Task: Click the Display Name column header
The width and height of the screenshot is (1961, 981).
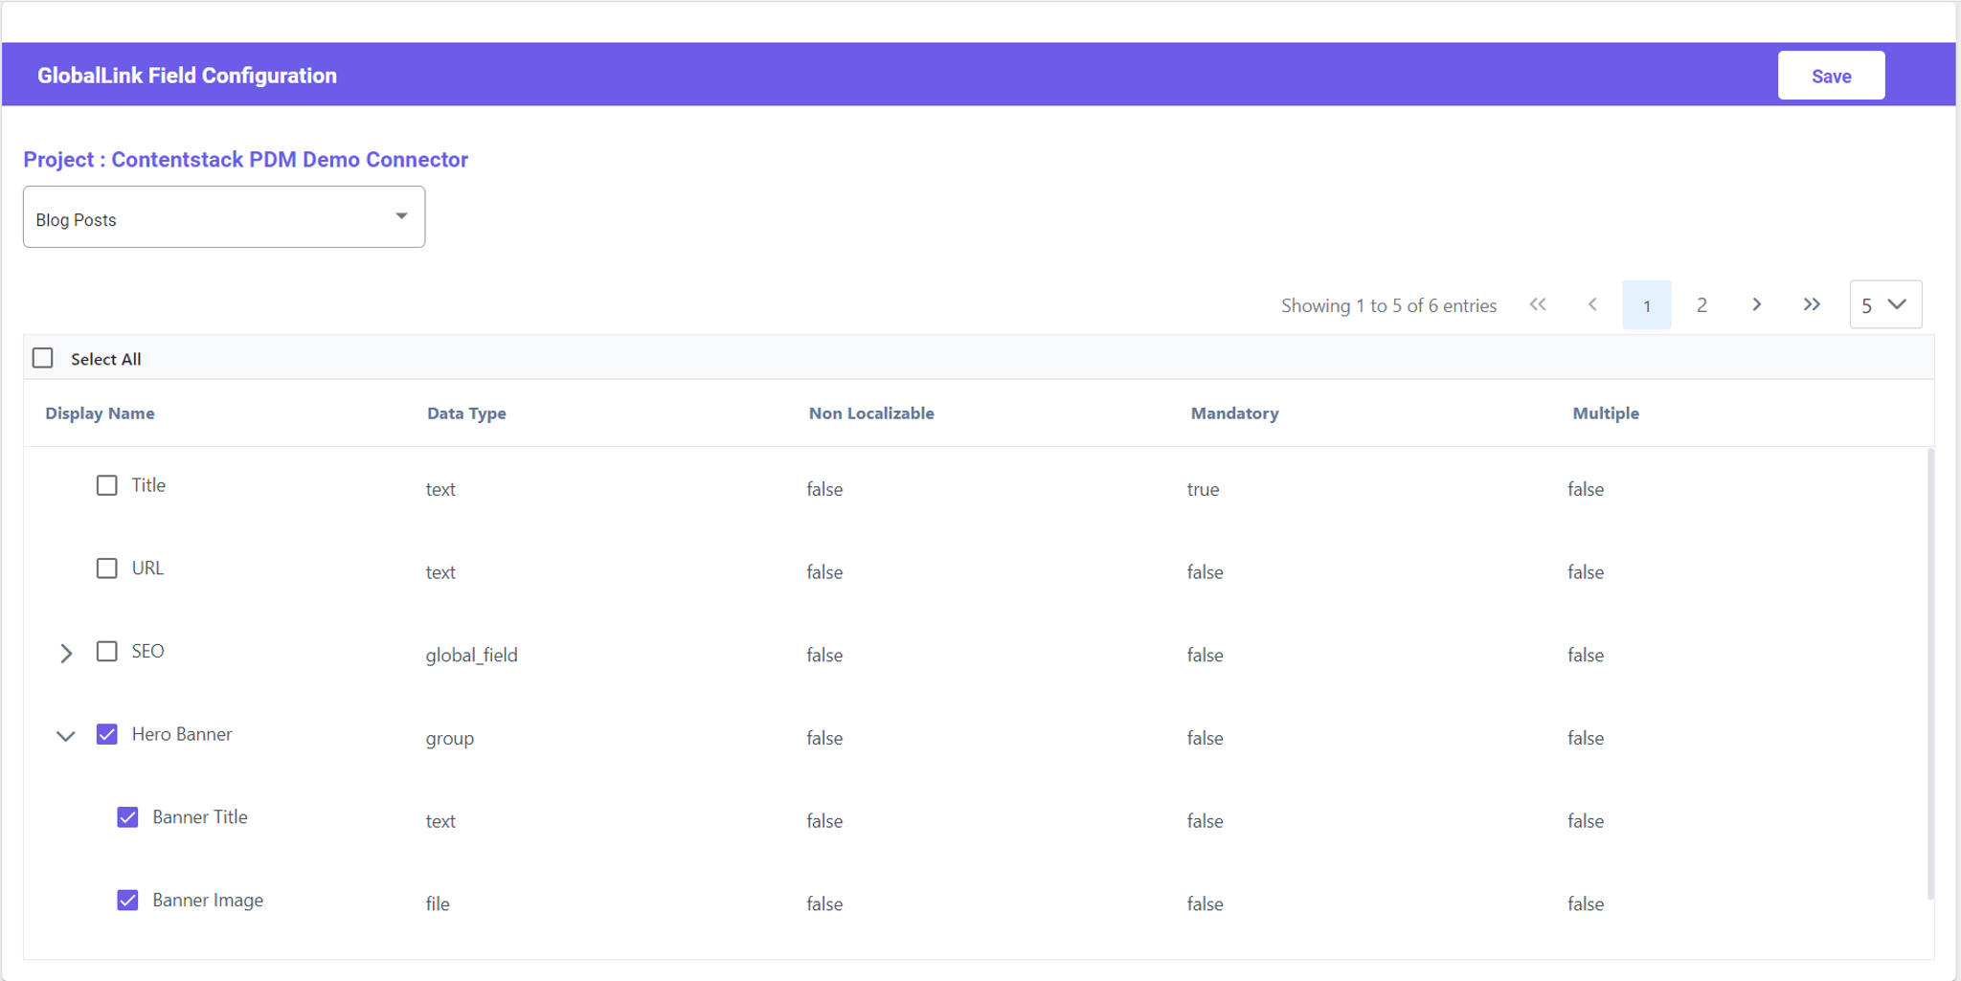Action: pyautogui.click(x=100, y=413)
